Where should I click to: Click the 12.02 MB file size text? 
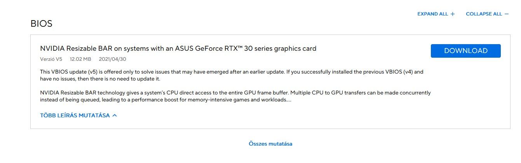click(x=80, y=59)
